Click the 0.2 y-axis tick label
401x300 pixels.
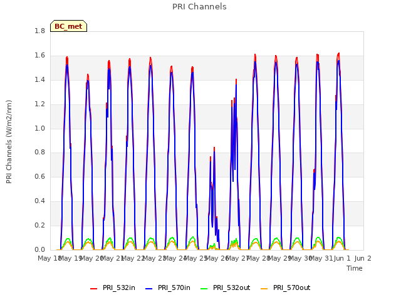(x=39, y=225)
